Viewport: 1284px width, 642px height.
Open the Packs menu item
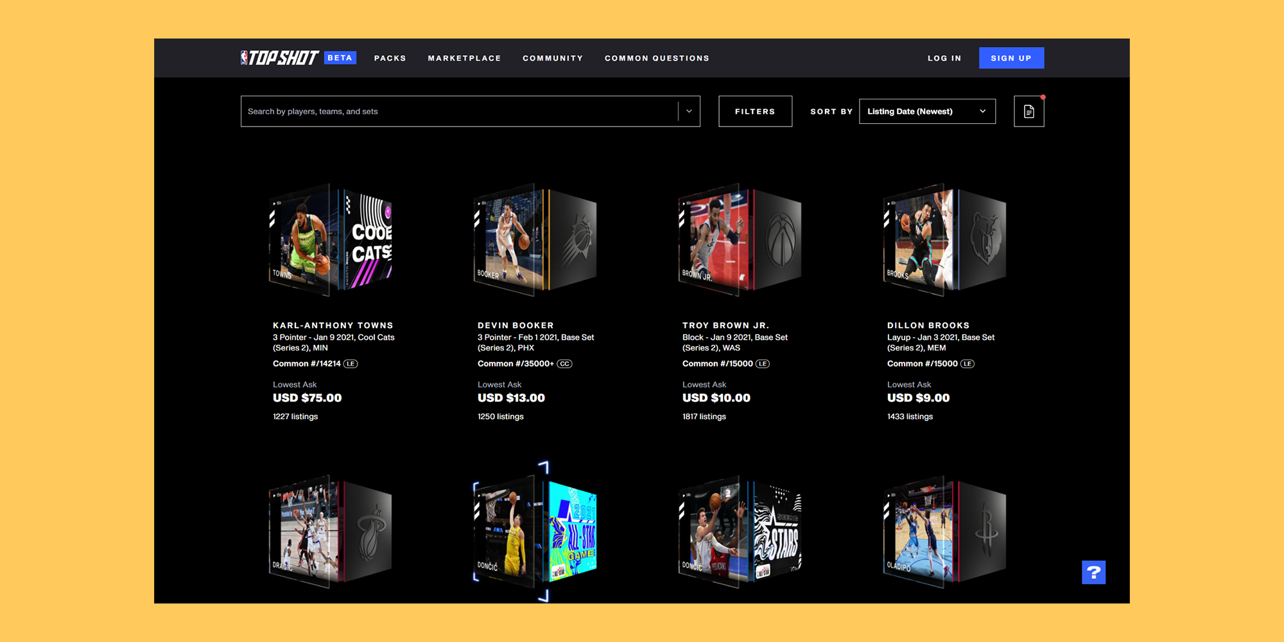tap(390, 58)
